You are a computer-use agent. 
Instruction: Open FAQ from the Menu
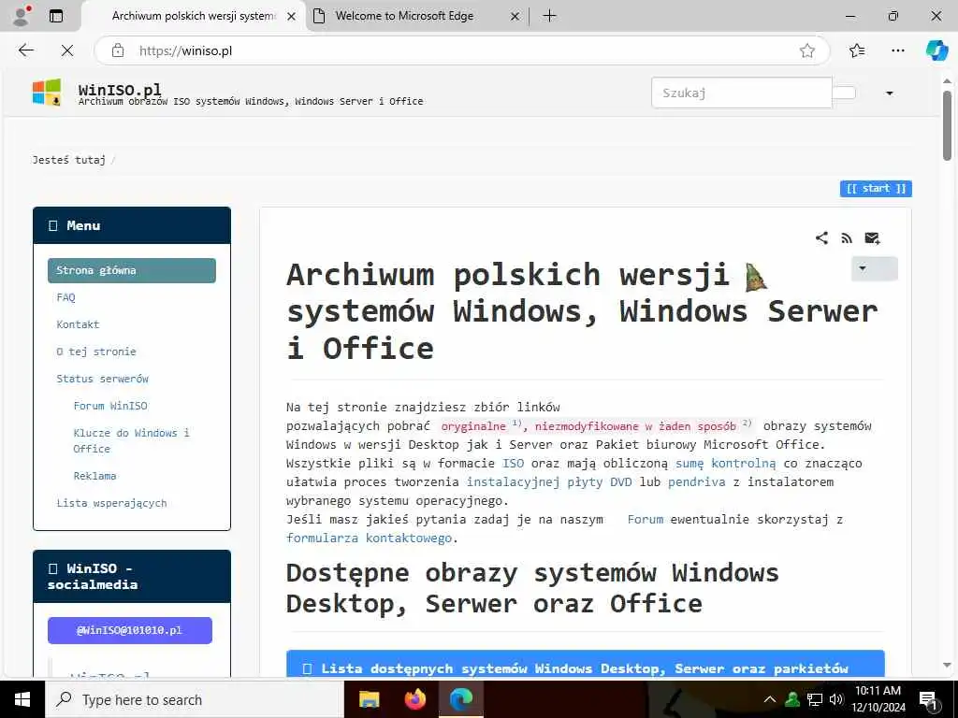click(x=65, y=297)
